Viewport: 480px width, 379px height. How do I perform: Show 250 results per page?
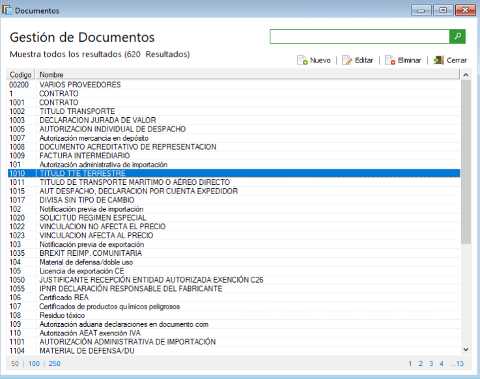(x=54, y=363)
